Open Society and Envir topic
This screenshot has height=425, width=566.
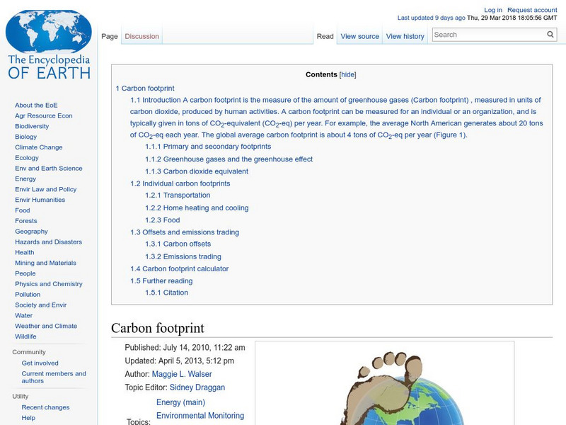41,305
